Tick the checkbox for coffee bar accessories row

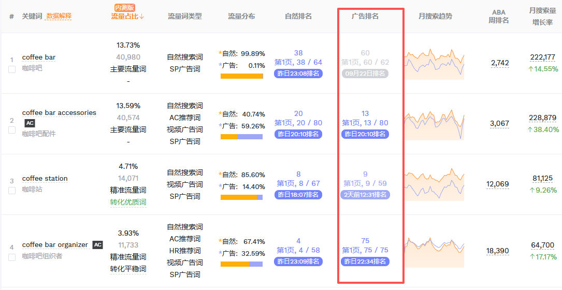12,130
